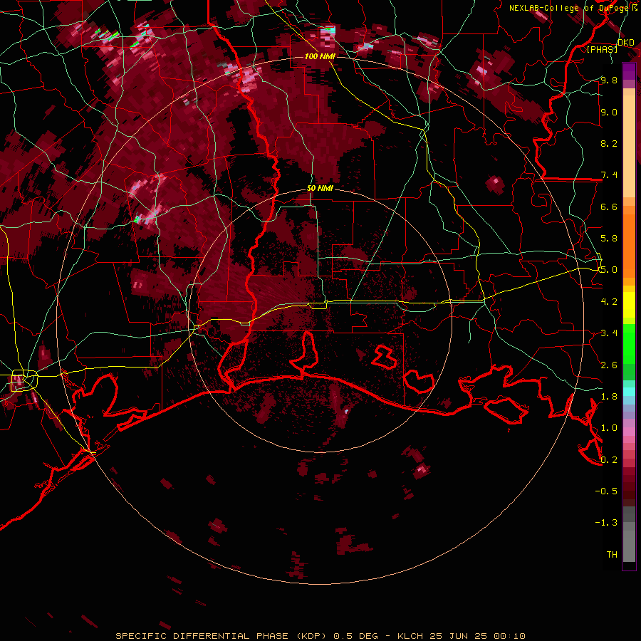
Task: Pick the gray color bar segment beside TH
Action: 629,548
